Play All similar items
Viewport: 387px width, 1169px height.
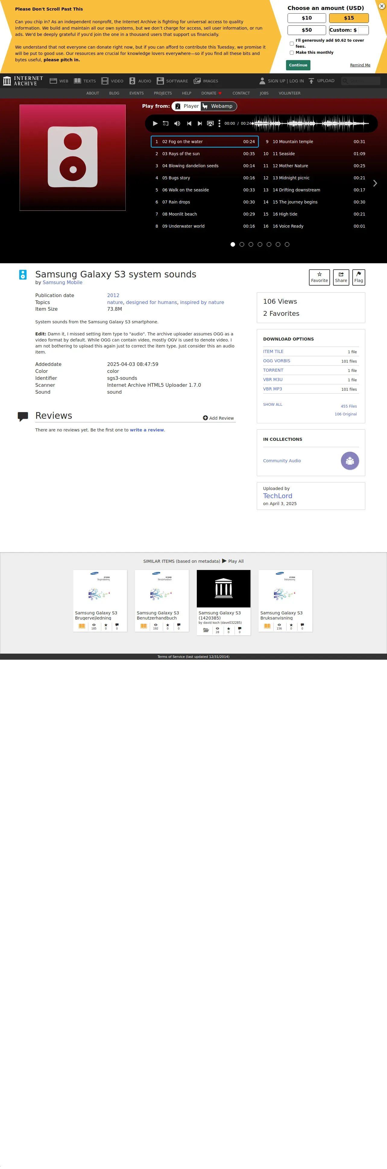(232, 561)
